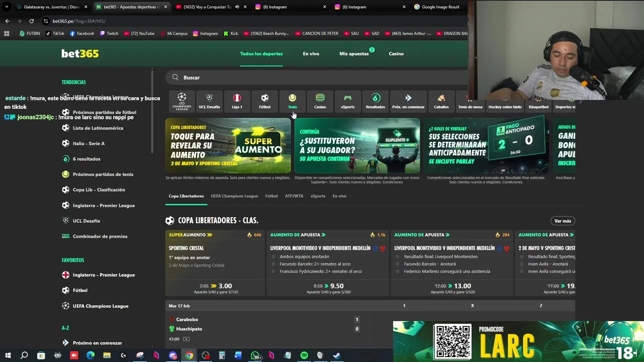Open Mis apuestas in the top navigation
644x362 pixels.
(x=354, y=54)
